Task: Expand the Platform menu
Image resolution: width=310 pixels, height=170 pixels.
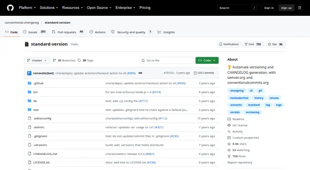Action: point(27,8)
